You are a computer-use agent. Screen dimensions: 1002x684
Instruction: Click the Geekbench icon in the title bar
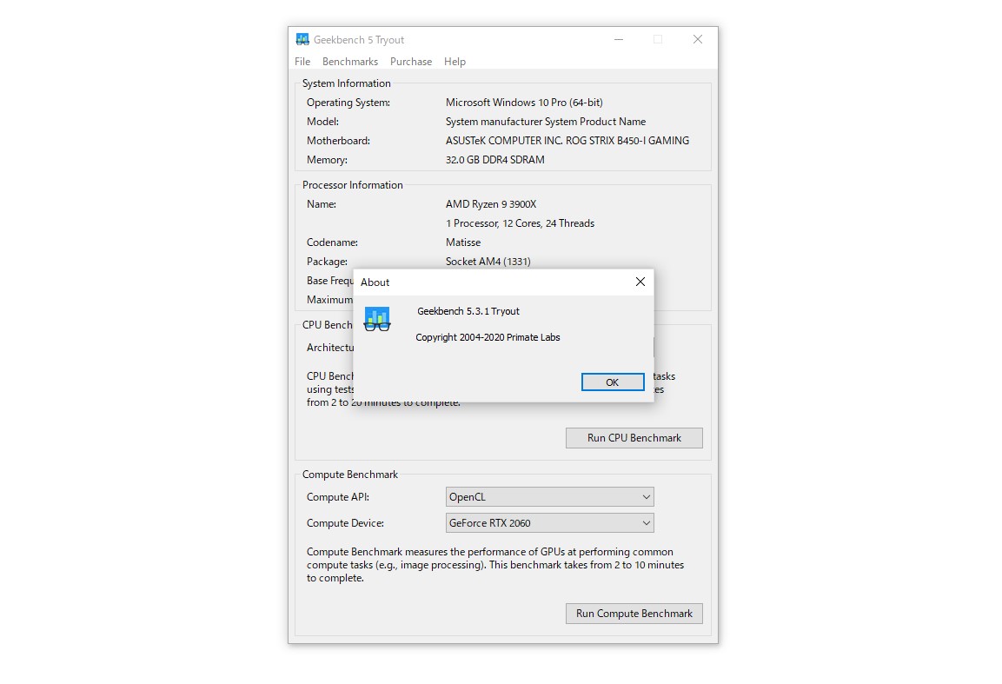pyautogui.click(x=302, y=38)
